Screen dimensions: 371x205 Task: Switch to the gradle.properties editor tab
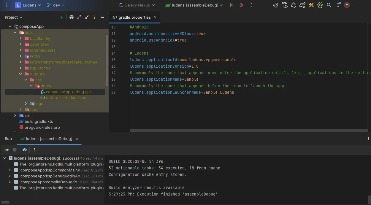(134, 17)
